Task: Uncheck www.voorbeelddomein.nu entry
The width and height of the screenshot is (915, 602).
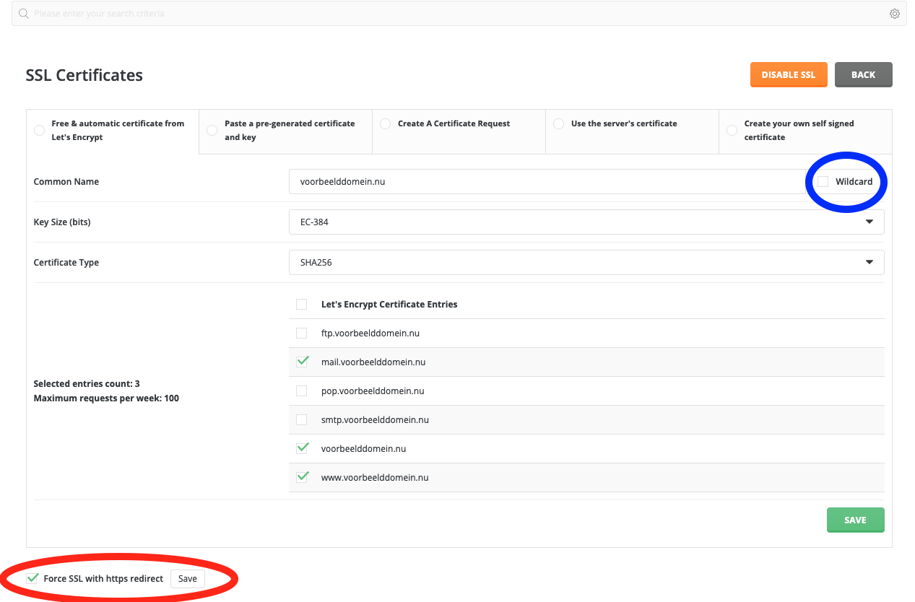Action: [302, 477]
